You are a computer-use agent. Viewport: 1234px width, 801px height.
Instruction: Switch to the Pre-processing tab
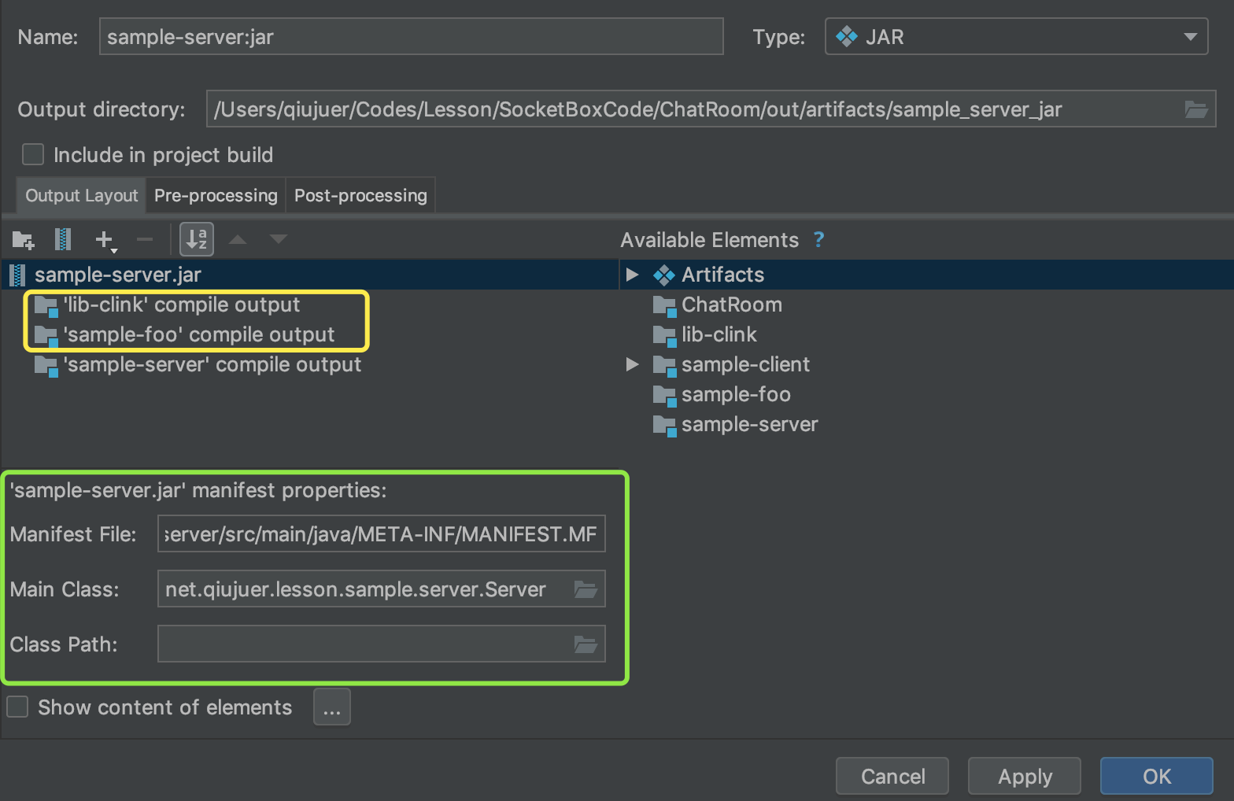[216, 196]
